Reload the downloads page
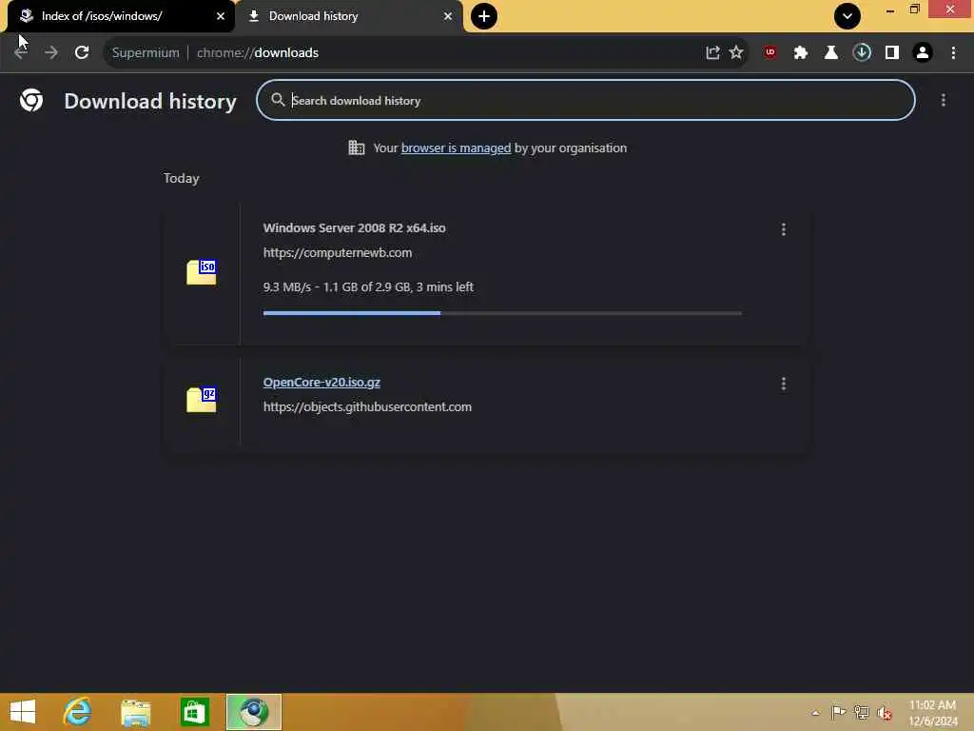This screenshot has width=974, height=731. (x=82, y=53)
